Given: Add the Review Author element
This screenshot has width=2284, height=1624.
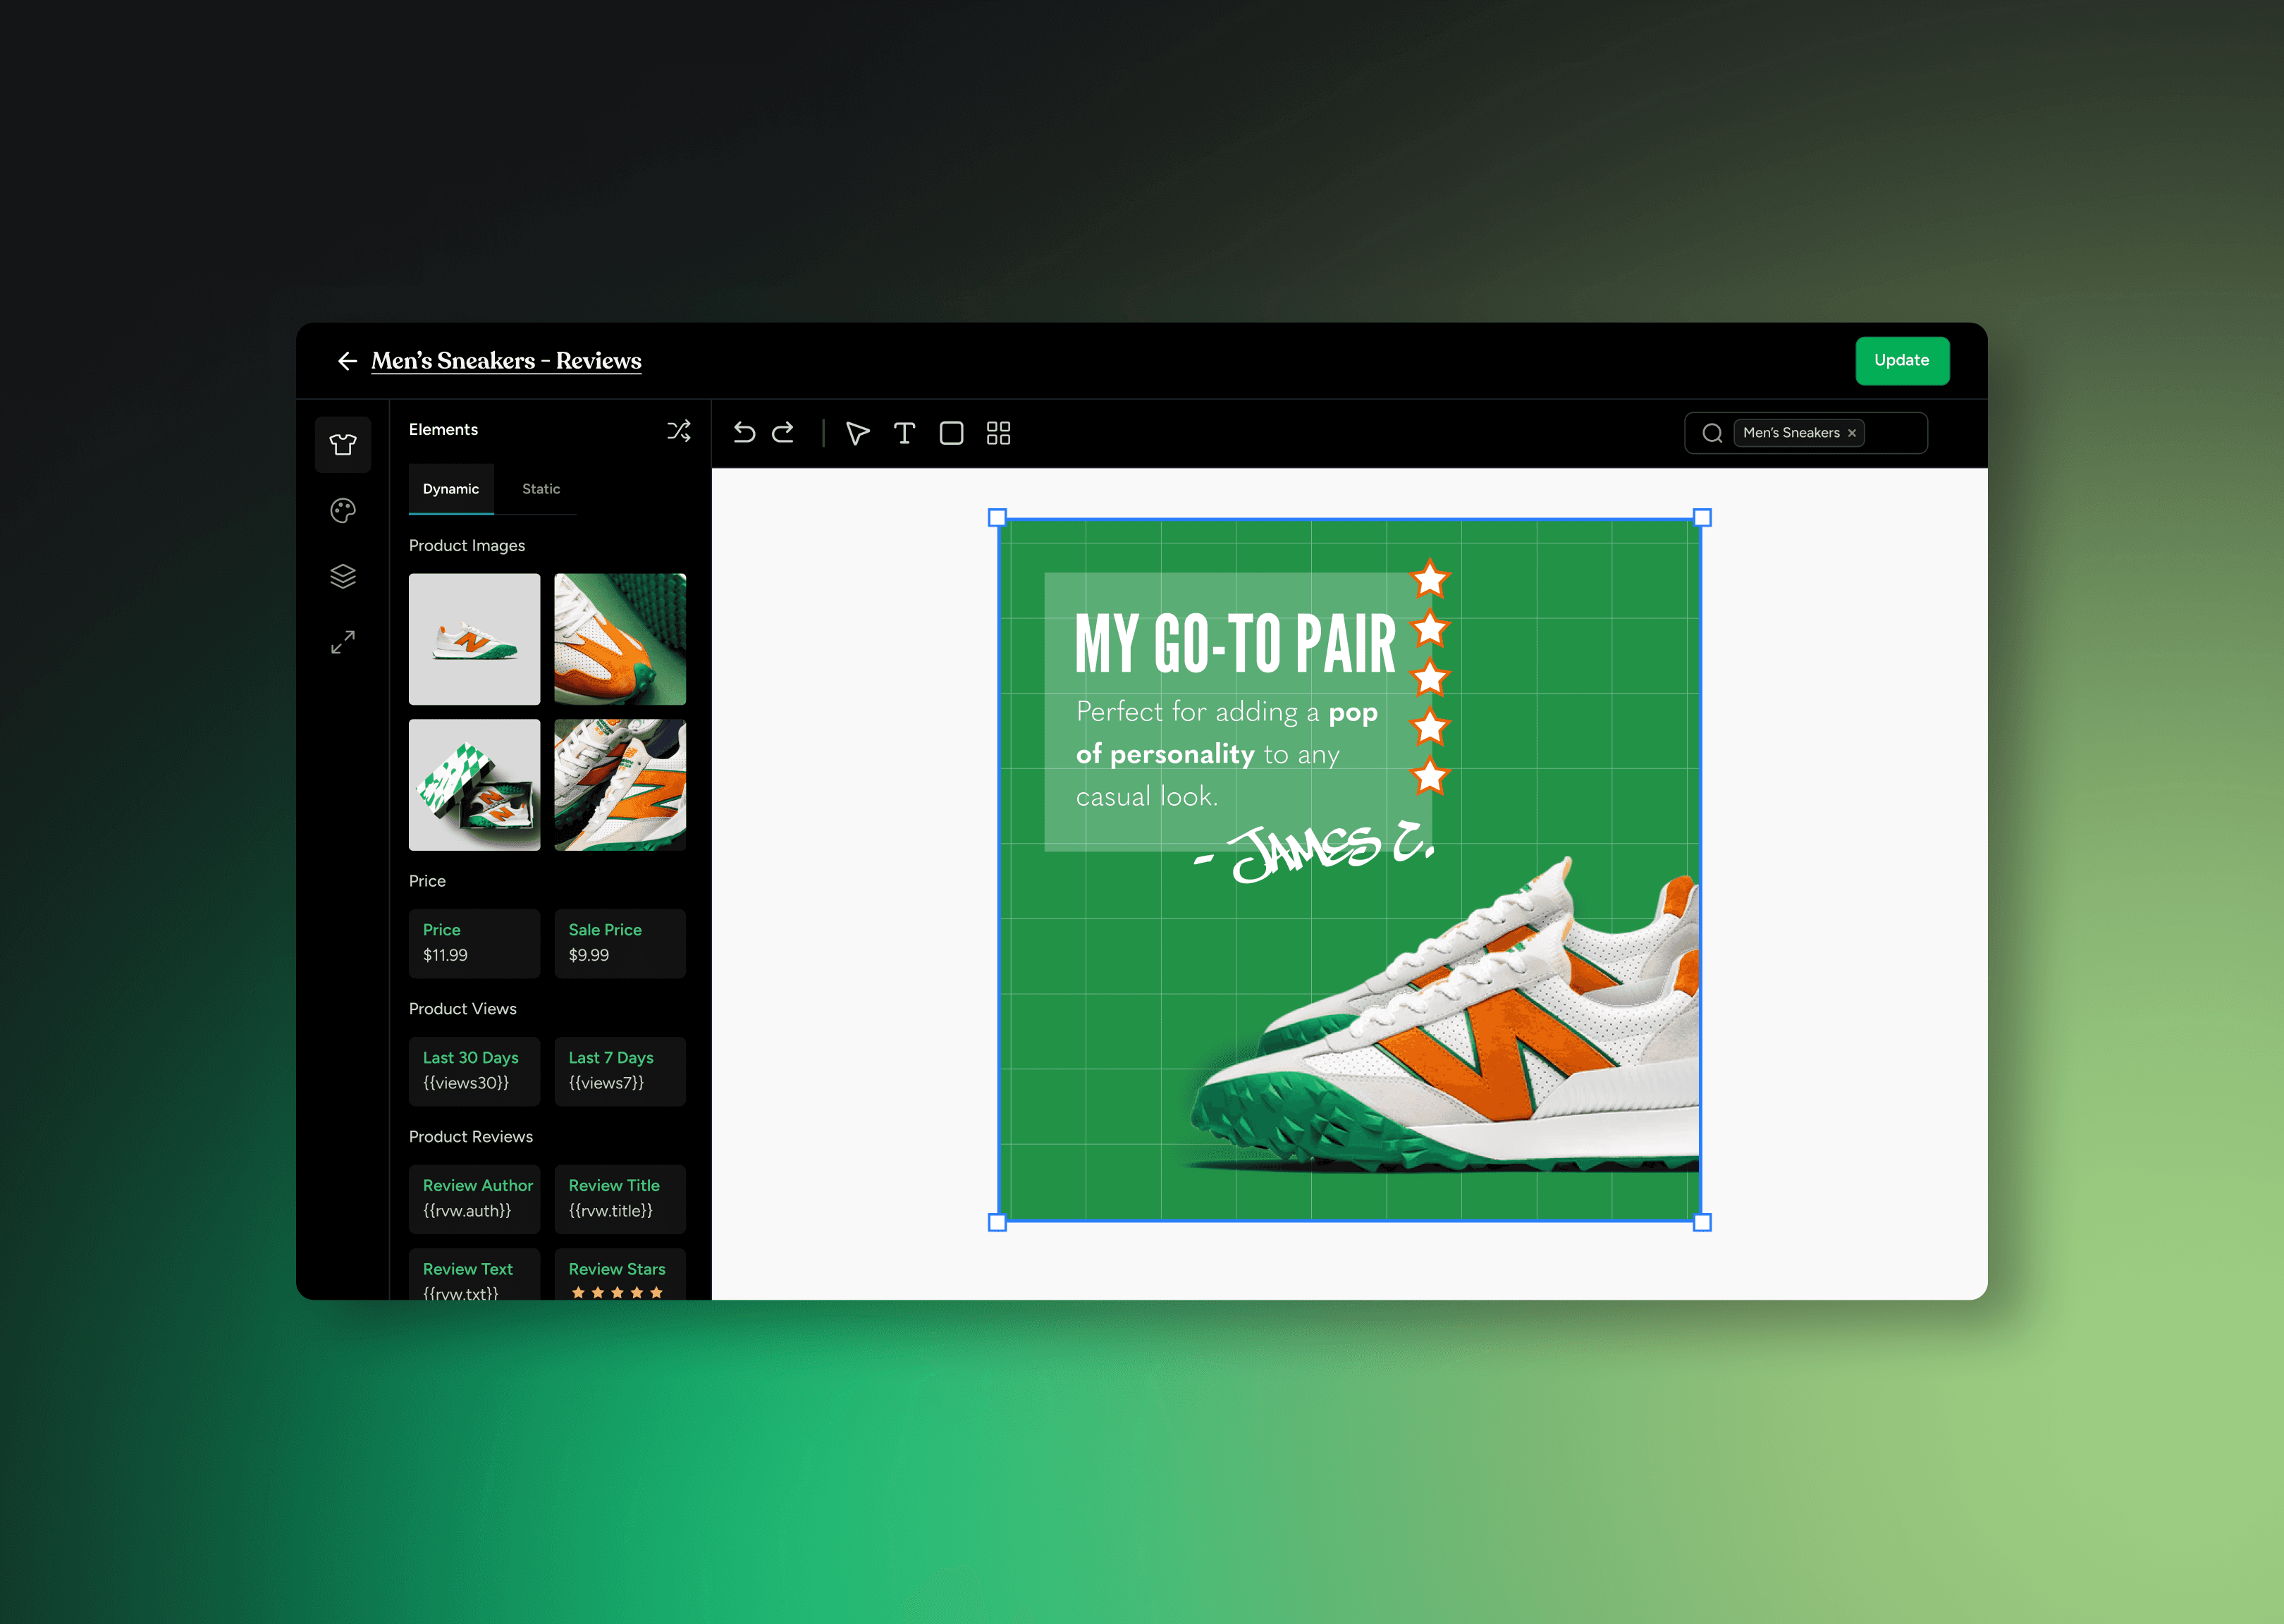Looking at the screenshot, I should [x=474, y=1199].
